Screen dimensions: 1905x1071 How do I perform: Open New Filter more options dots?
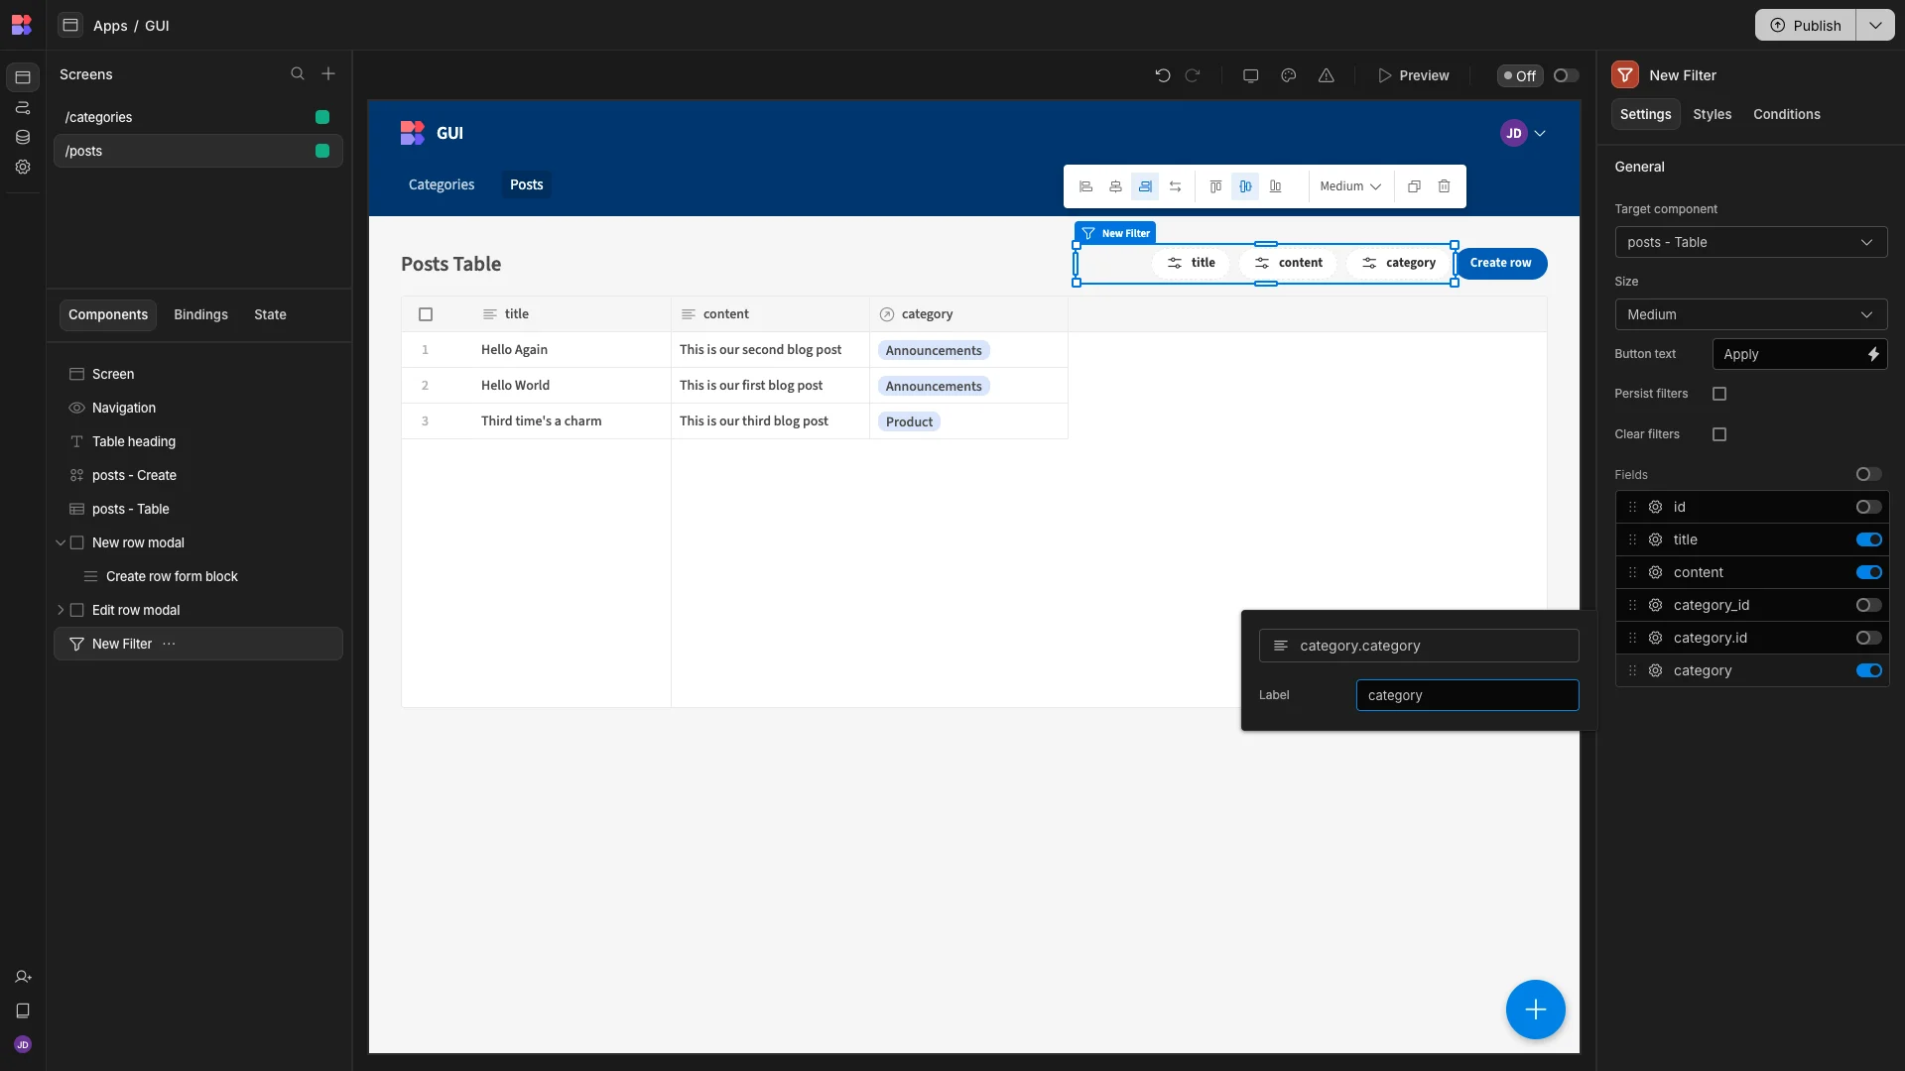[x=169, y=644]
